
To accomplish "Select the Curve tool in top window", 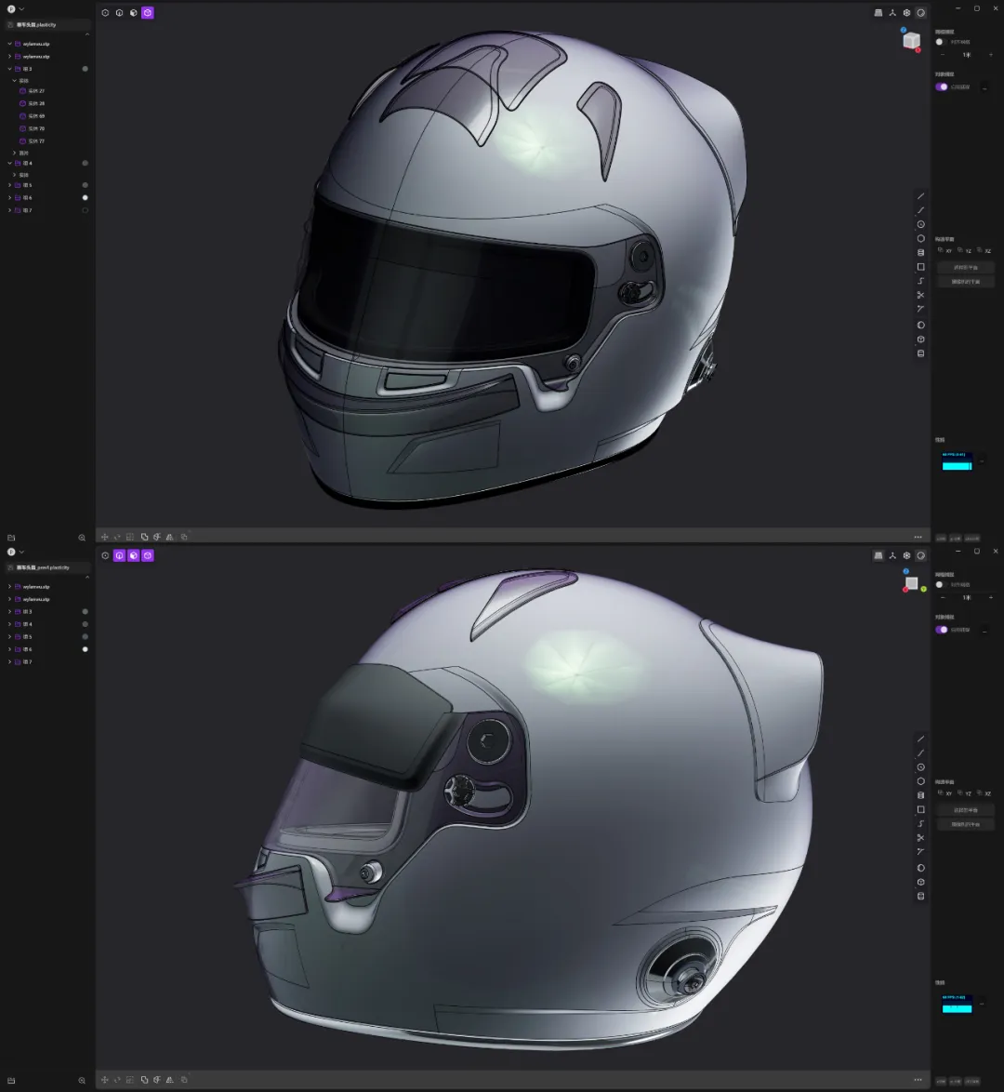I will pos(920,210).
